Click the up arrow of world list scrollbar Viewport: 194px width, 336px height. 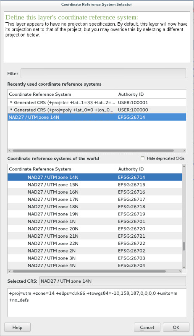(184, 166)
